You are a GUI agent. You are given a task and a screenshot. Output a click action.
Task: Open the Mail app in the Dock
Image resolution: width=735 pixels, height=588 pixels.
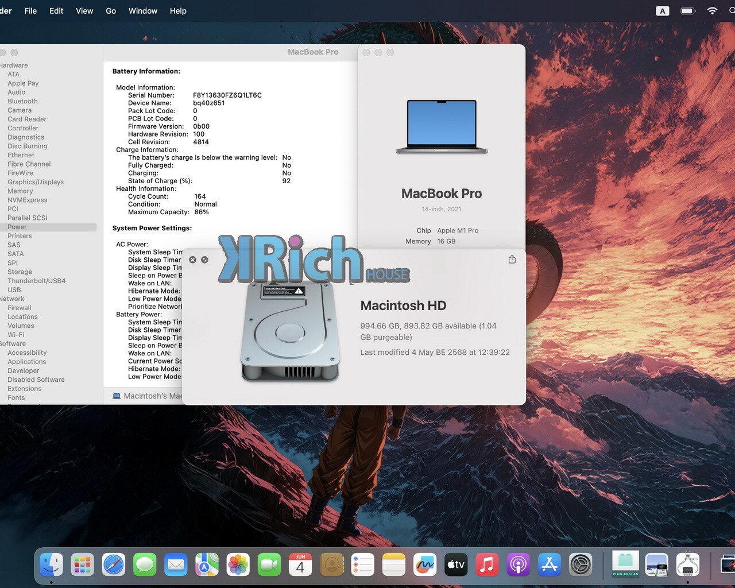click(x=176, y=565)
